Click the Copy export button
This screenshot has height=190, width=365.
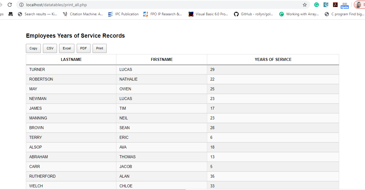click(33, 48)
